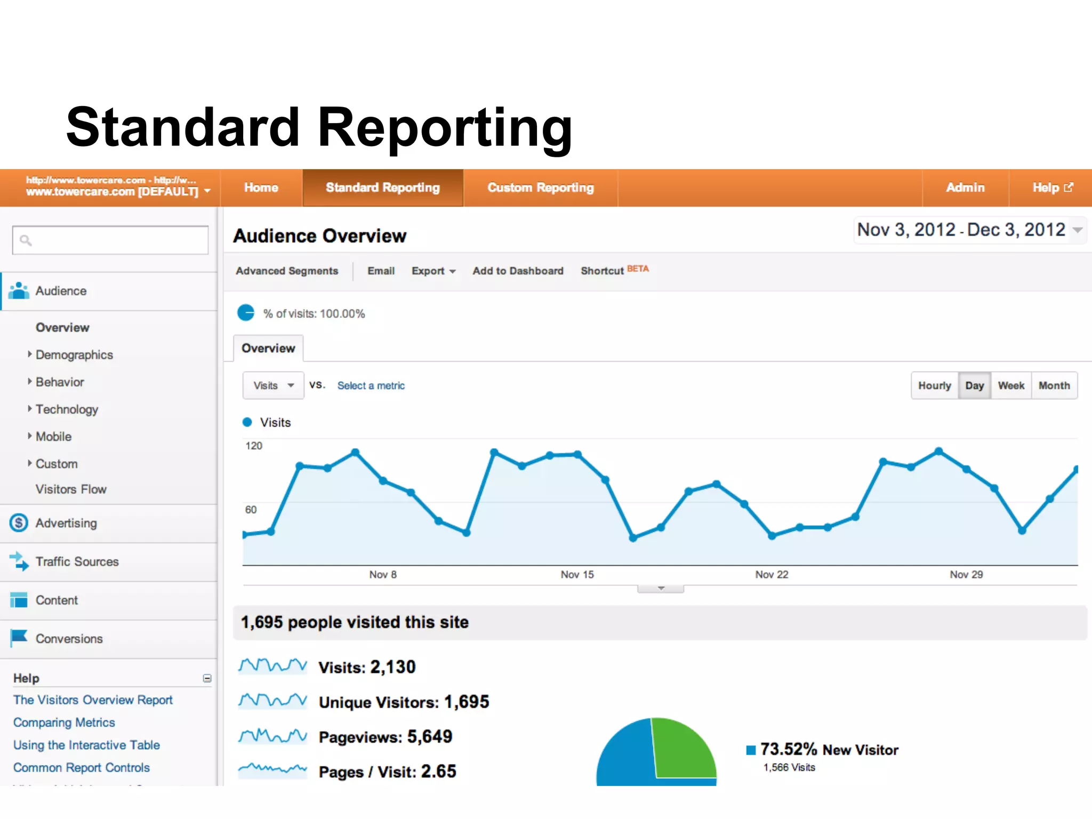Go to the Admin tab

[x=965, y=188]
